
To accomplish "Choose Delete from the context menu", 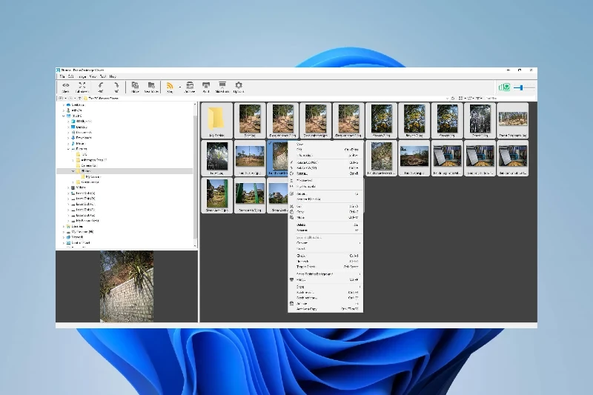I will pyautogui.click(x=302, y=224).
